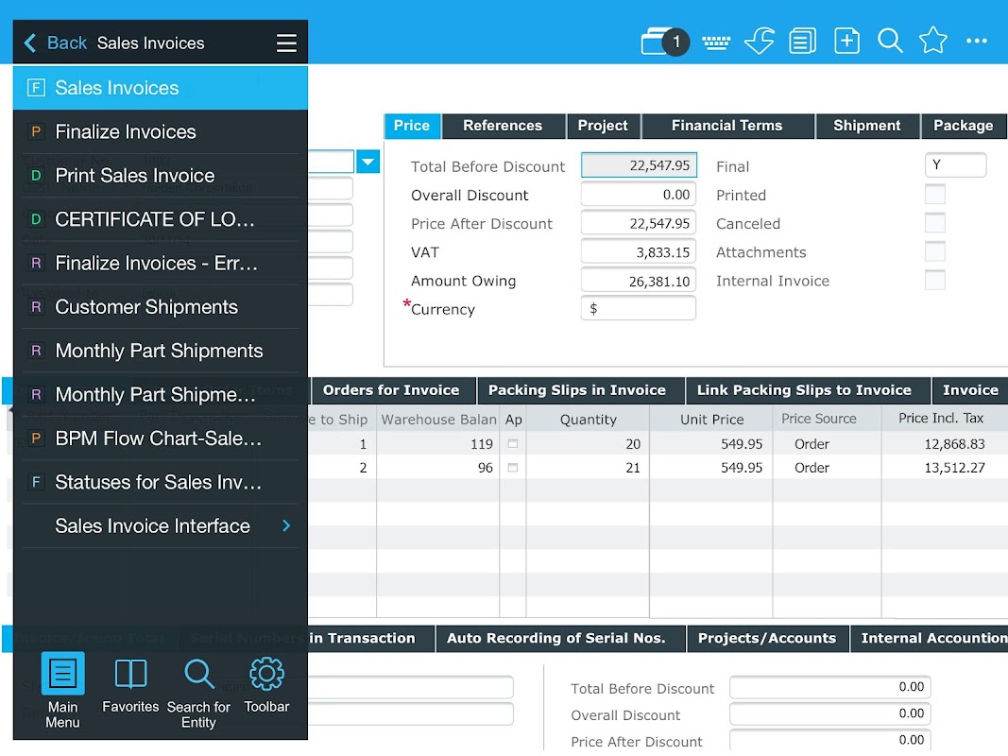Select the Packing Slips in Invoice tab
This screenshot has width=1008, height=756.
pos(576,390)
